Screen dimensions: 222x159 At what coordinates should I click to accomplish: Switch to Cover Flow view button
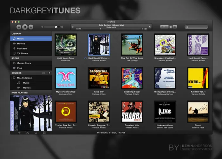pyautogui.click(x=175, y=27)
